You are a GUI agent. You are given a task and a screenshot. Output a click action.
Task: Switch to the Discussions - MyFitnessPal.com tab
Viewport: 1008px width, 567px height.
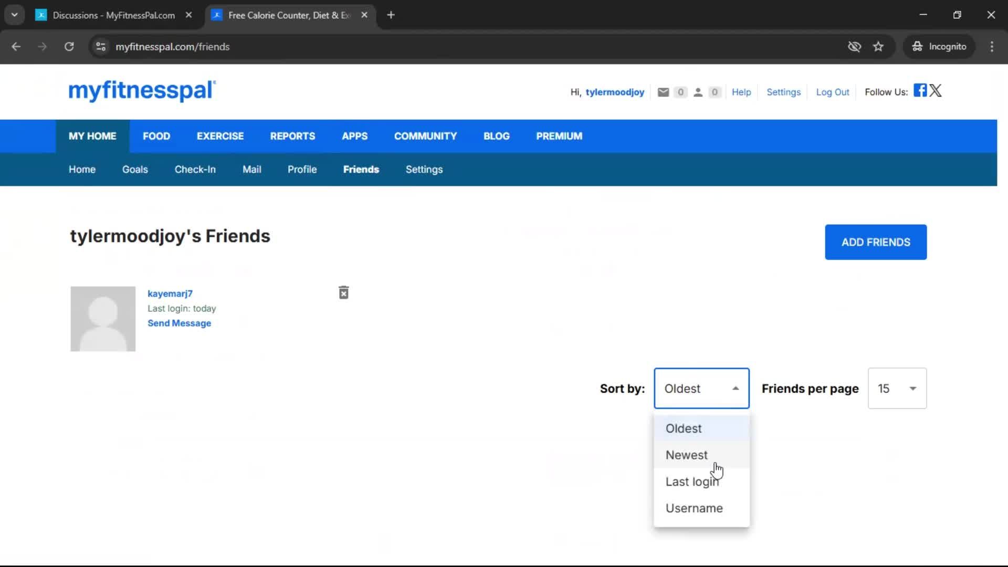click(x=113, y=15)
